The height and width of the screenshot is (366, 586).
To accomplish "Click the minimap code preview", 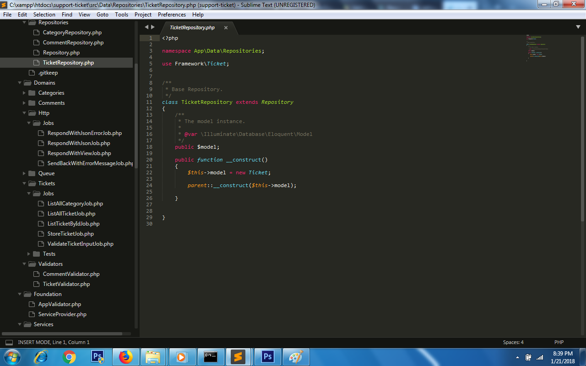I will tap(537, 48).
